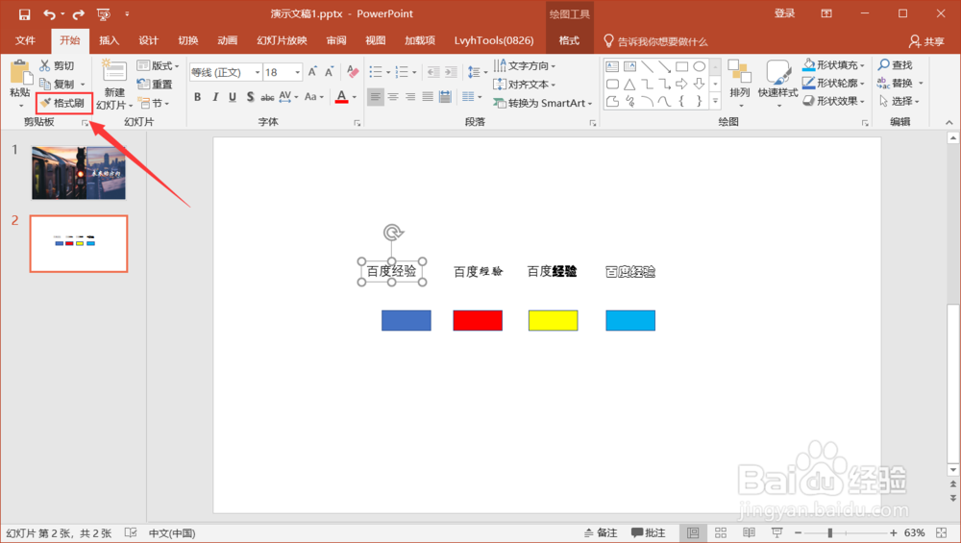Screen dimensions: 961x543
Task: Open 文字方向 text direction menu
Action: 525,65
